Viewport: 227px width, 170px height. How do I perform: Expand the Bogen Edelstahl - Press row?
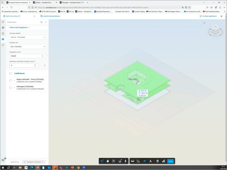point(14,81)
